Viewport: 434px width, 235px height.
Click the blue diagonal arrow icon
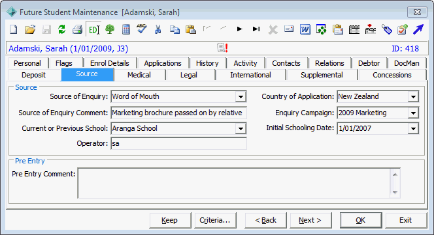[418, 29]
